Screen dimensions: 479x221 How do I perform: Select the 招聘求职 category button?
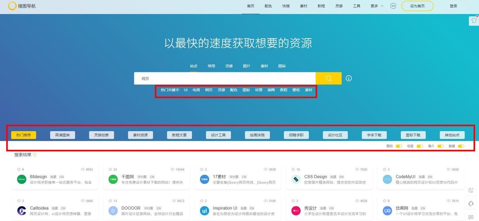(x=296, y=135)
